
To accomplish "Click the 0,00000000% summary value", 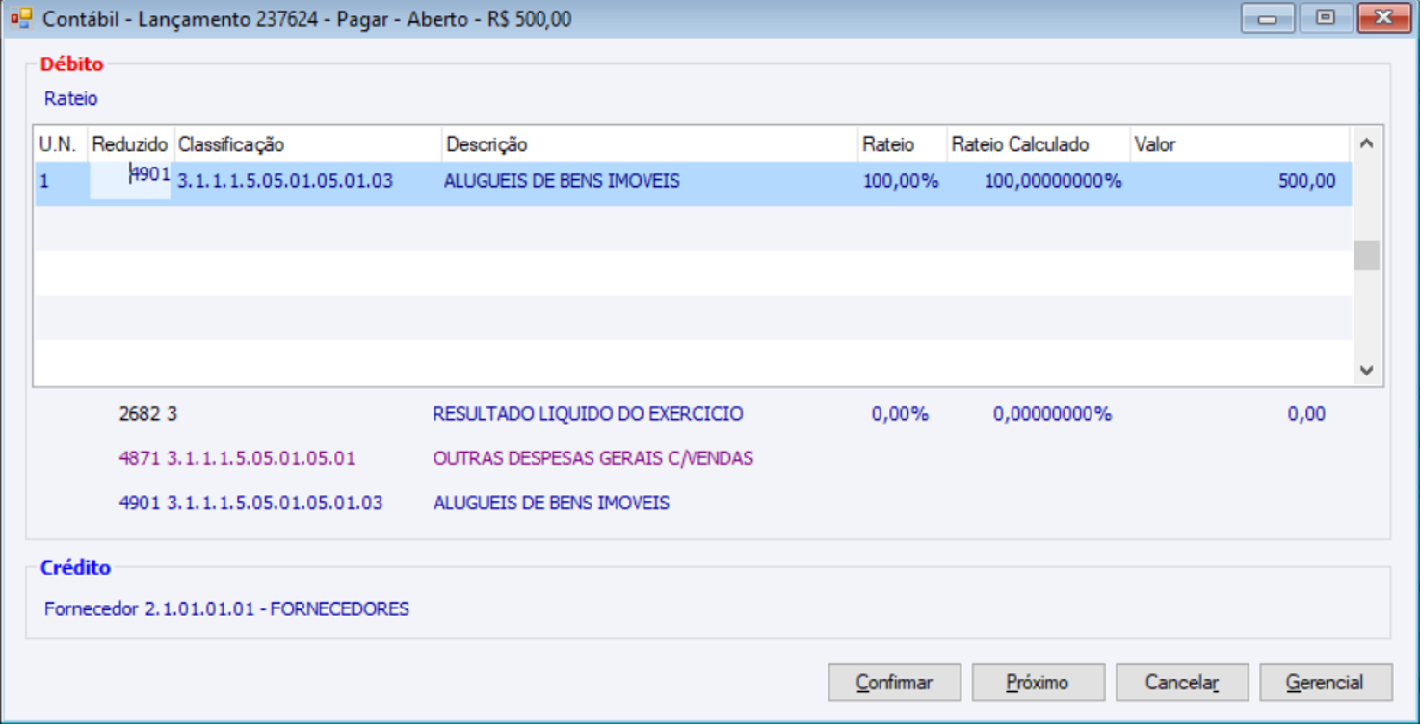I will (1052, 414).
